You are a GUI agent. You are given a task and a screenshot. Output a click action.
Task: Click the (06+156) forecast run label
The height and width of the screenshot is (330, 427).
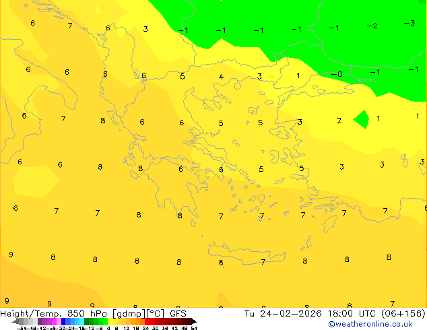click(x=403, y=313)
